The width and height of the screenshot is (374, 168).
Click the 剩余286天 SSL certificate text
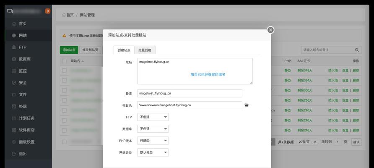point(305,100)
